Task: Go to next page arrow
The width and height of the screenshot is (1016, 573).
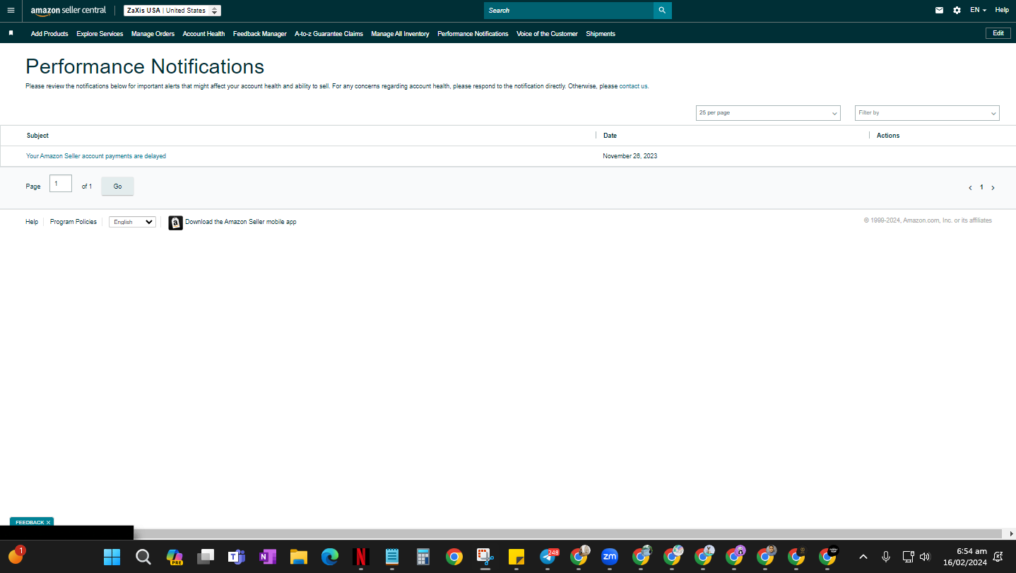Action: coord(993,188)
